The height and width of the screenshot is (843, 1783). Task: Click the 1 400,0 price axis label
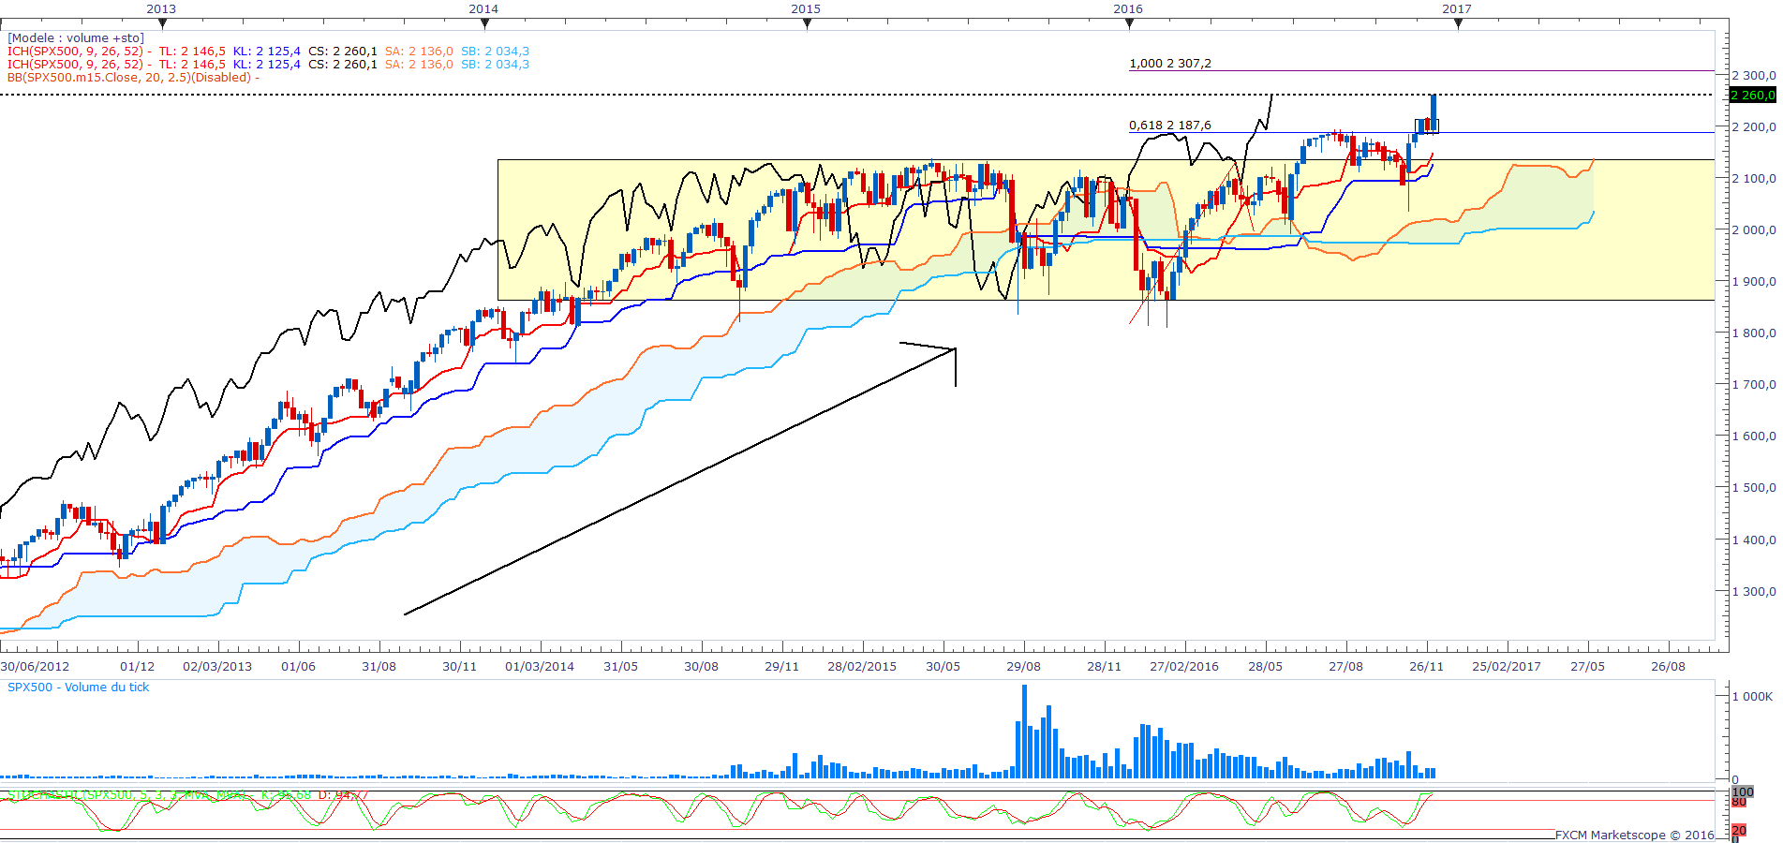(1754, 540)
